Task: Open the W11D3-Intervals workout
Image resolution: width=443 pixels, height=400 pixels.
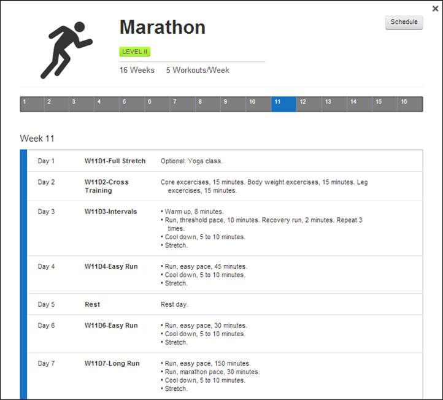Action: coord(111,212)
